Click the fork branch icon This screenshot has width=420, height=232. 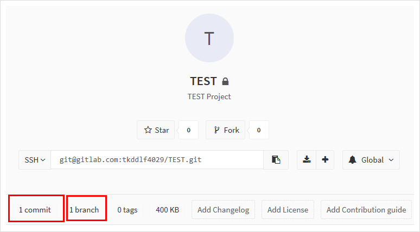[x=217, y=130]
